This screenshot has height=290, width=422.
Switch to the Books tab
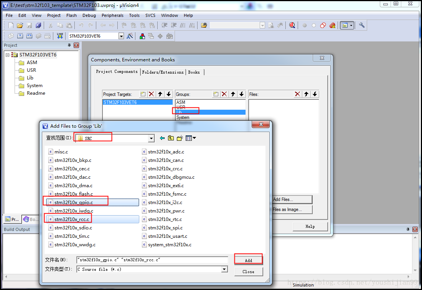(x=194, y=72)
